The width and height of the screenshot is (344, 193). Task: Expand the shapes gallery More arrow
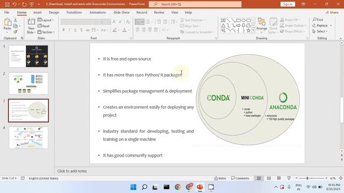click(253, 31)
